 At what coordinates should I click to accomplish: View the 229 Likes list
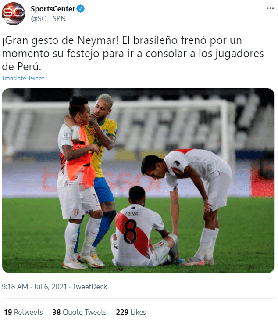pos(131,312)
